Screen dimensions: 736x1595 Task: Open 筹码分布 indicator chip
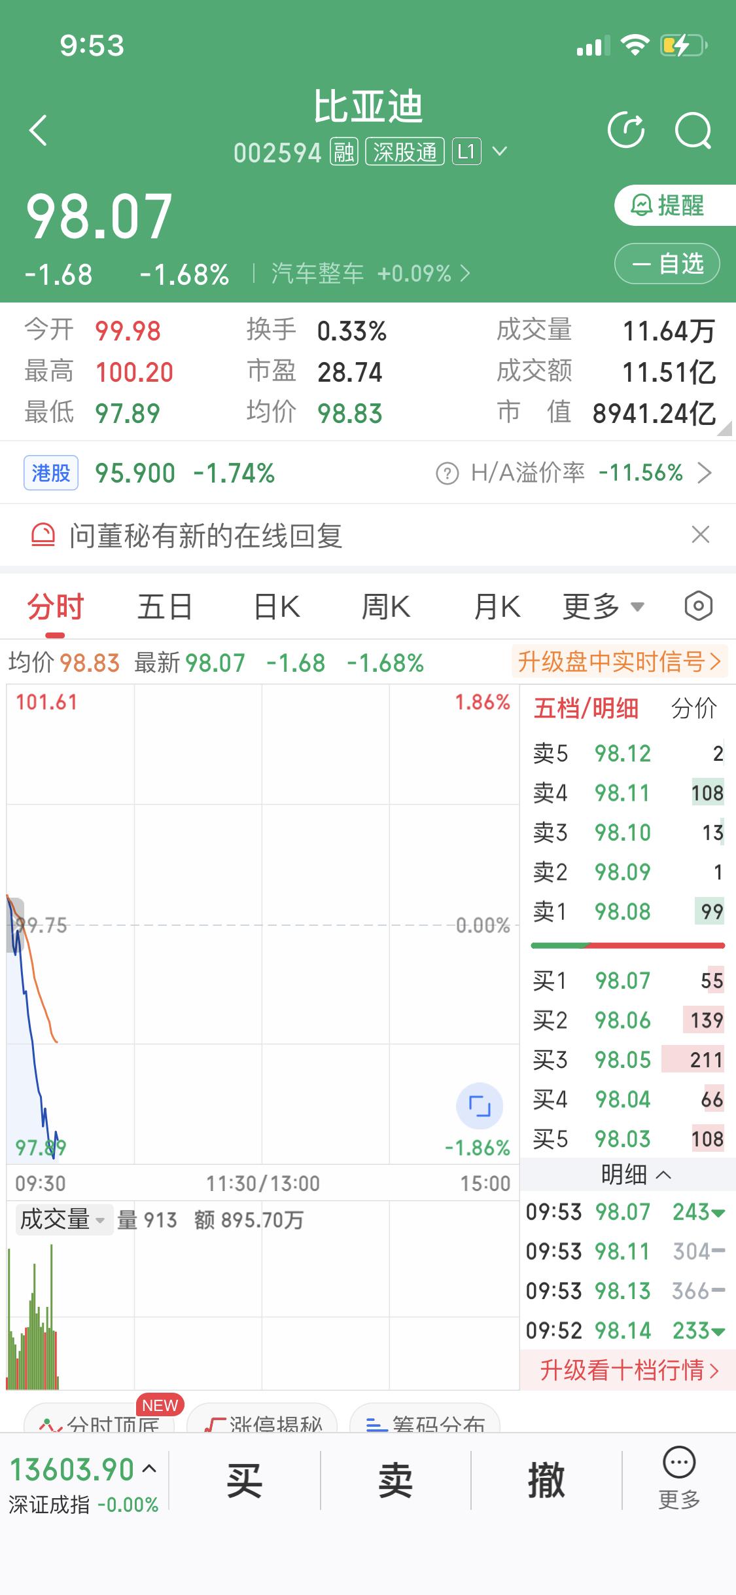pyautogui.click(x=425, y=1418)
